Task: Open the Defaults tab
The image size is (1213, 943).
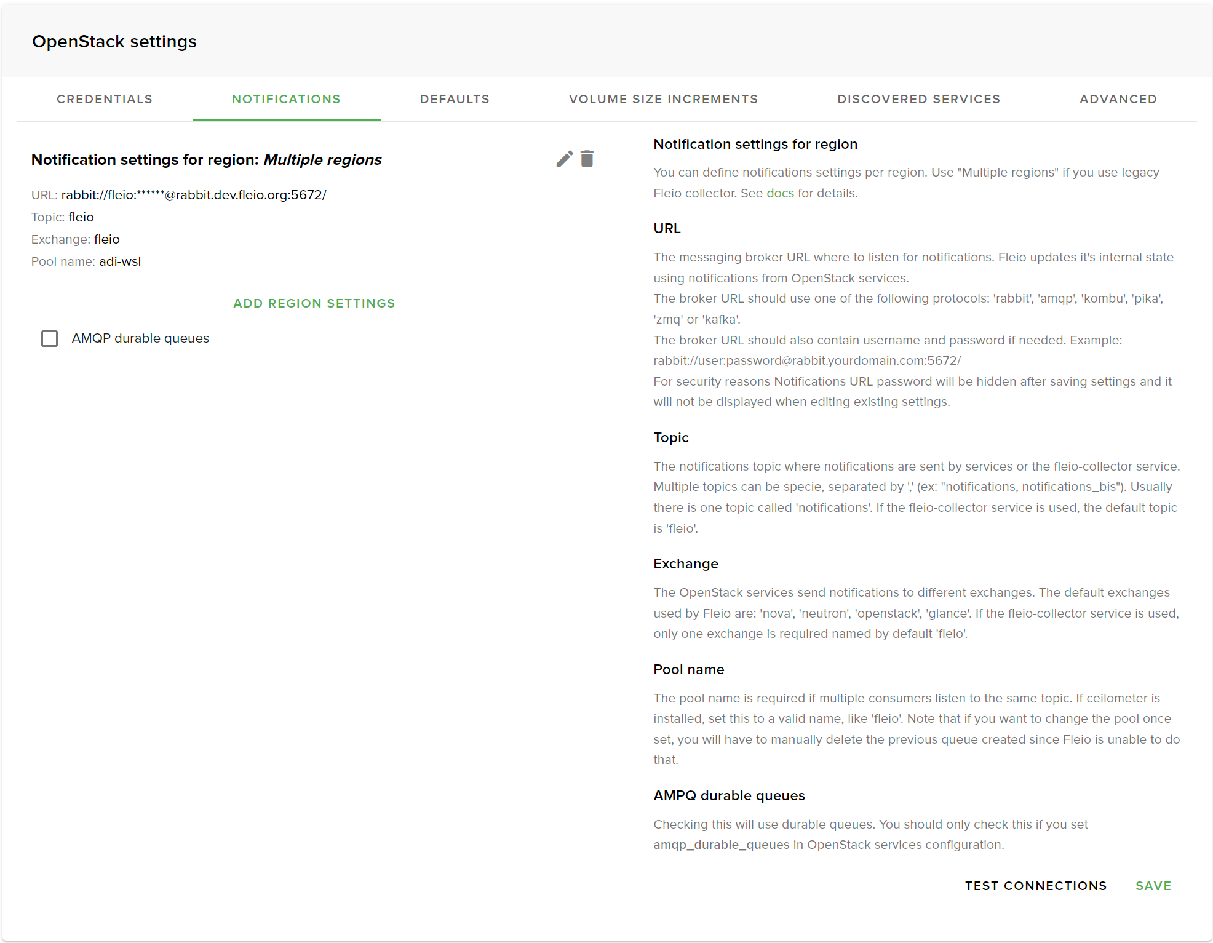Action: click(455, 100)
